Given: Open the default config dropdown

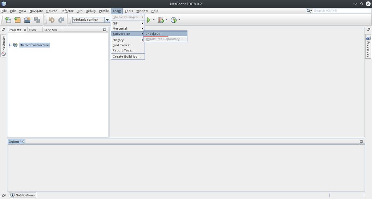Looking at the screenshot, I should tap(107, 20).
